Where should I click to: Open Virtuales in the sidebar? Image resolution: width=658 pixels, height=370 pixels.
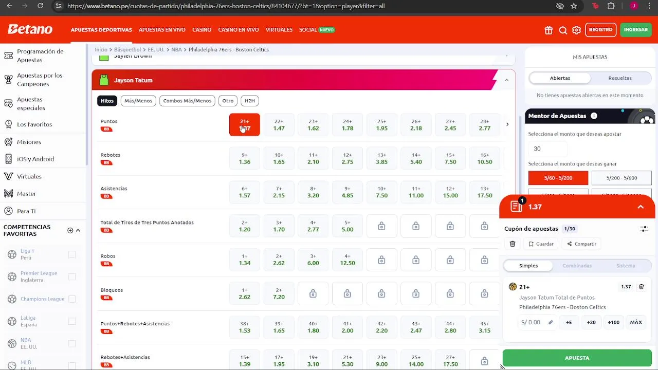pyautogui.click(x=29, y=176)
